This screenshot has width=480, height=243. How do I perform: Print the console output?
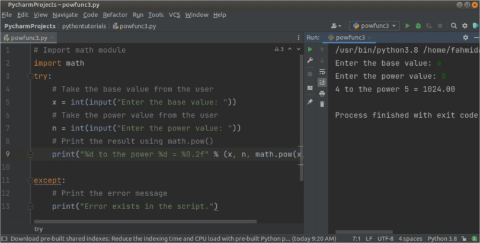click(322, 94)
